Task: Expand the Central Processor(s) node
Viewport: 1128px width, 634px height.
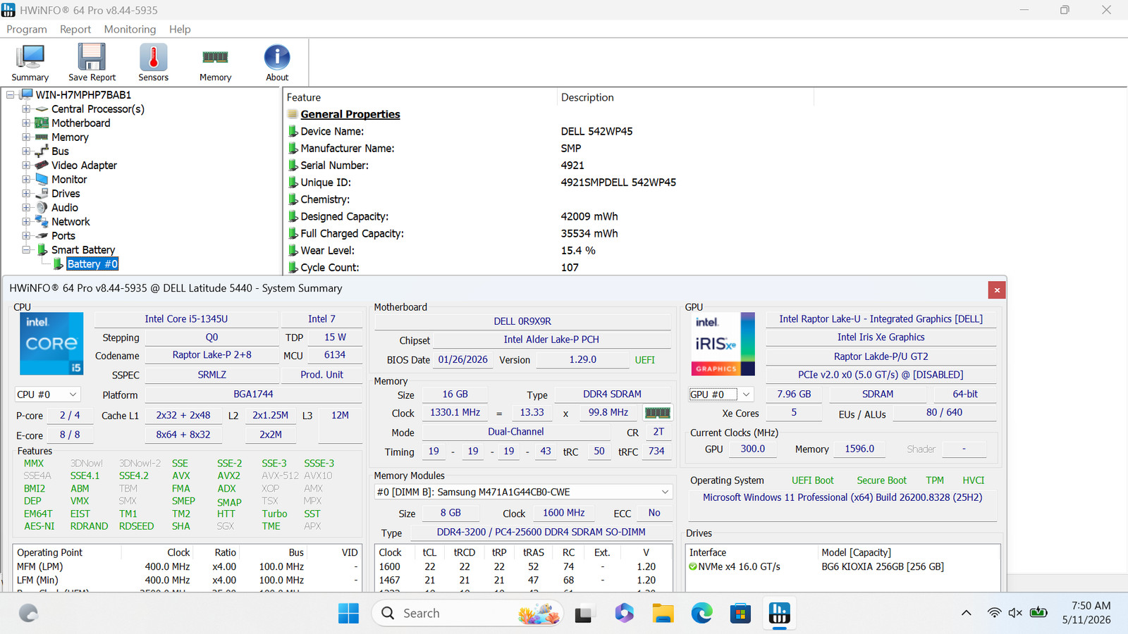Action: tap(26, 109)
